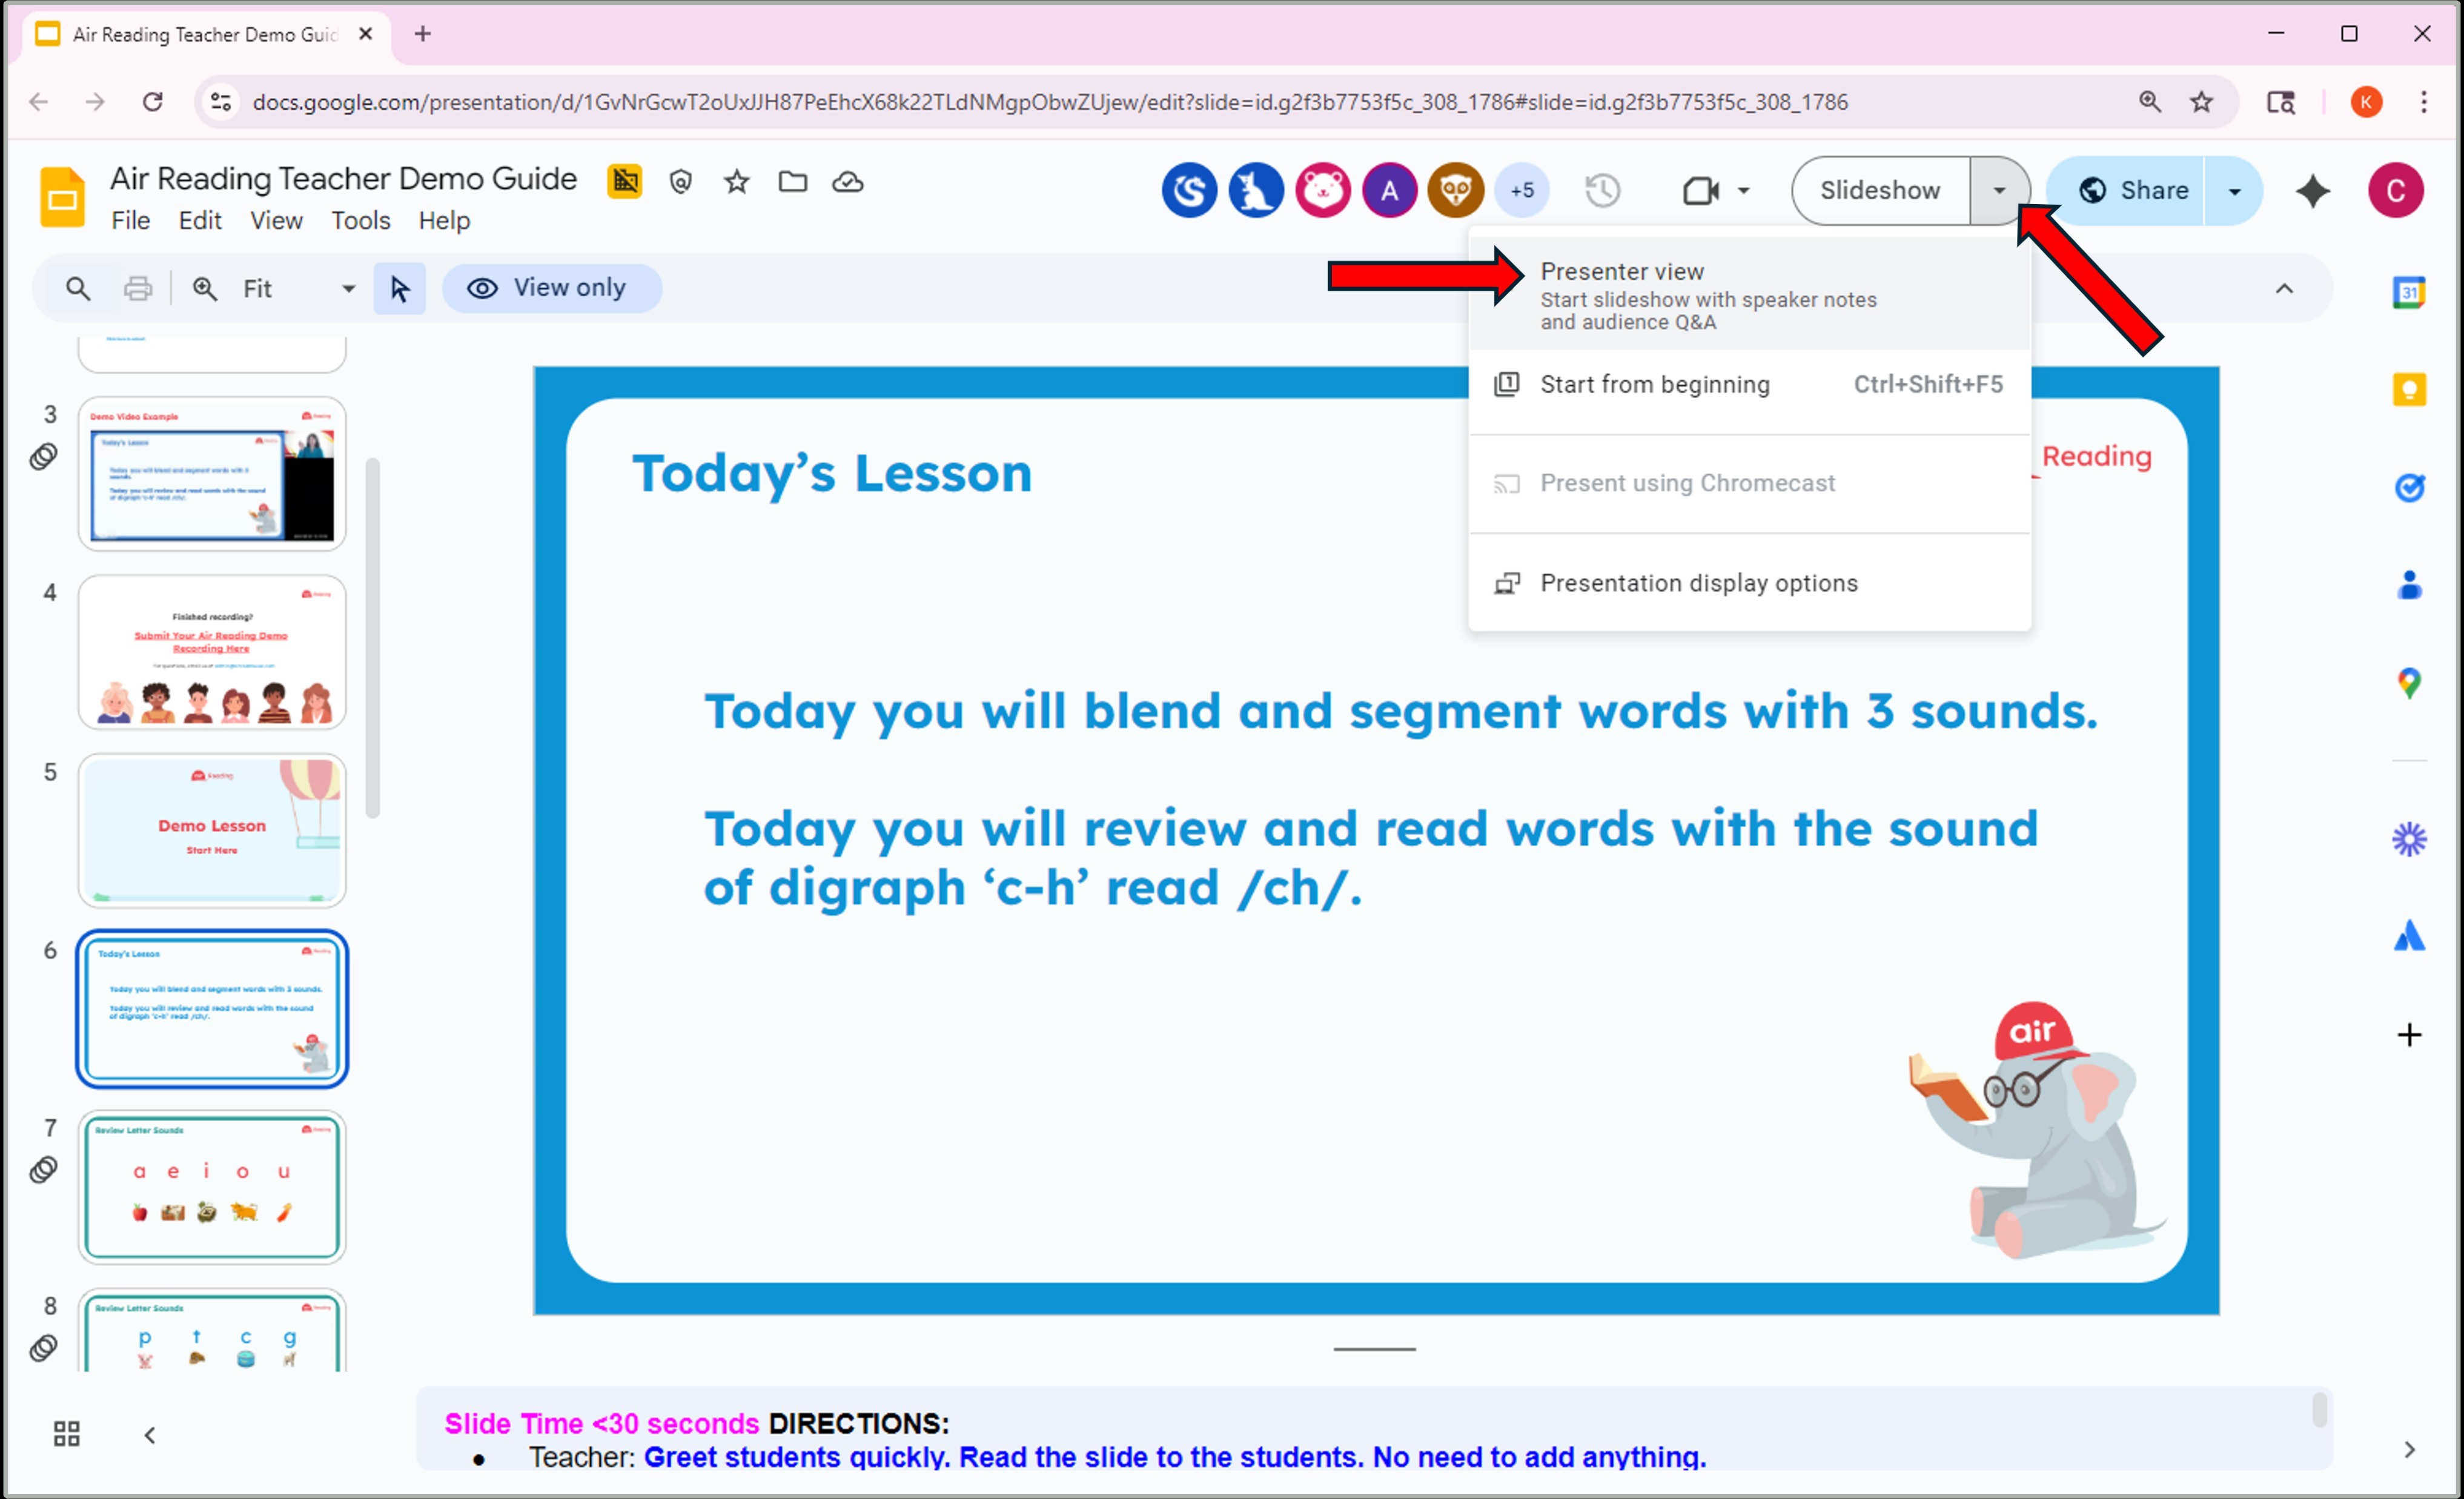This screenshot has height=1499, width=2464.
Task: Click the print icon in toolbar
Action: 138,289
